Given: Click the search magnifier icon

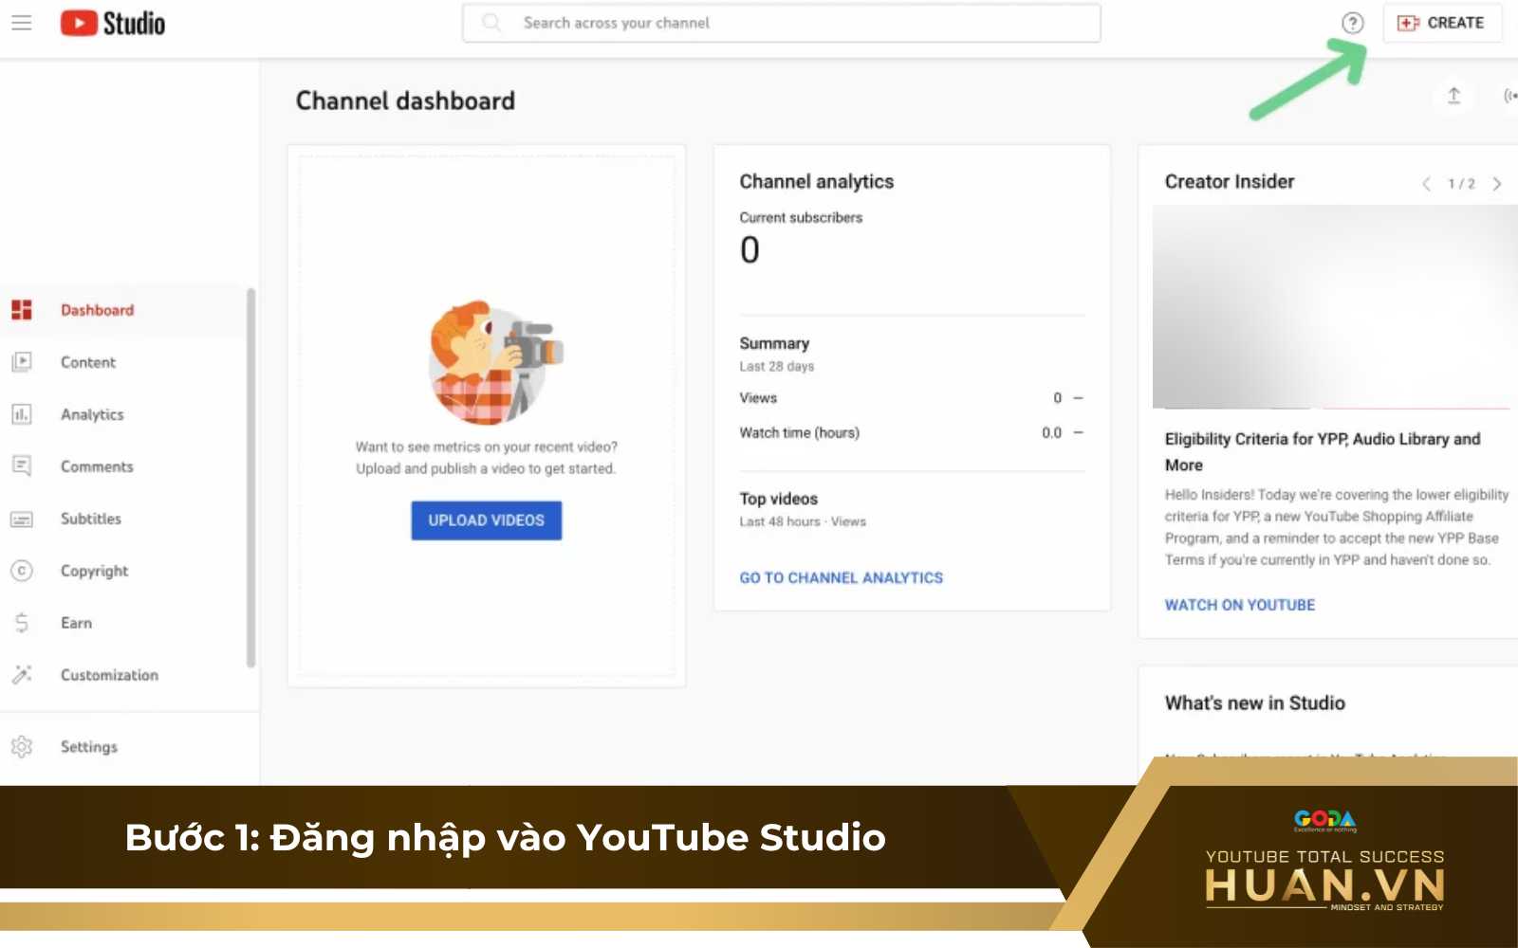Looking at the screenshot, I should coord(491,22).
